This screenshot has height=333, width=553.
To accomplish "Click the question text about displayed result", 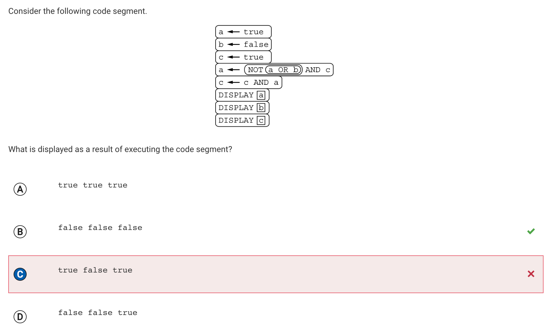I will 120,149.
